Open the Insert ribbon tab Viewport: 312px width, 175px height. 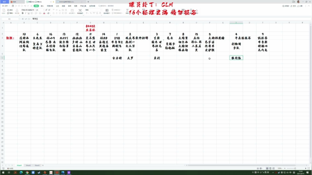tap(42, 6)
